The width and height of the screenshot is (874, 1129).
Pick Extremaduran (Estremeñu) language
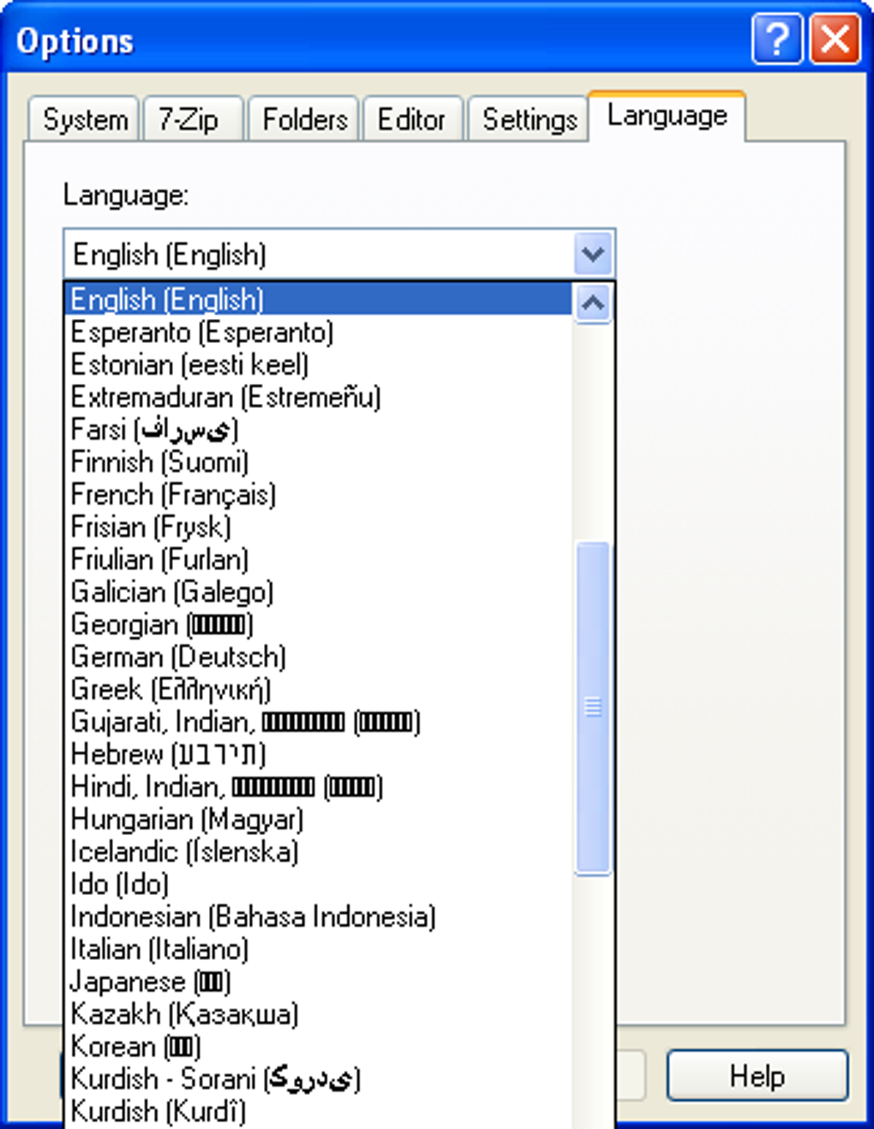coord(318,397)
